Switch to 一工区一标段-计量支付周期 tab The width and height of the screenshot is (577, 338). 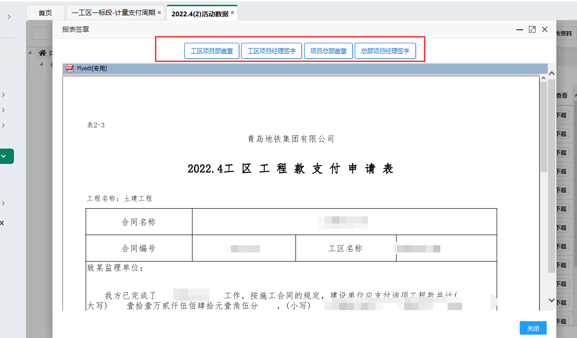tap(113, 13)
